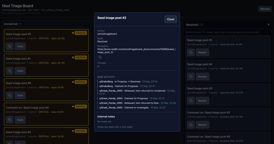Copy link icon on resolved Seed image post #3
The image size is (274, 144).
[x=191, y=101]
